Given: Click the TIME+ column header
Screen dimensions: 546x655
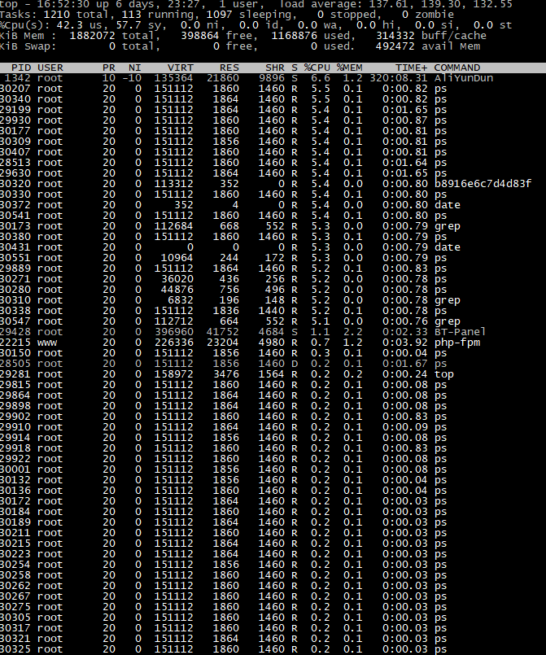Looking at the screenshot, I should tap(412, 68).
